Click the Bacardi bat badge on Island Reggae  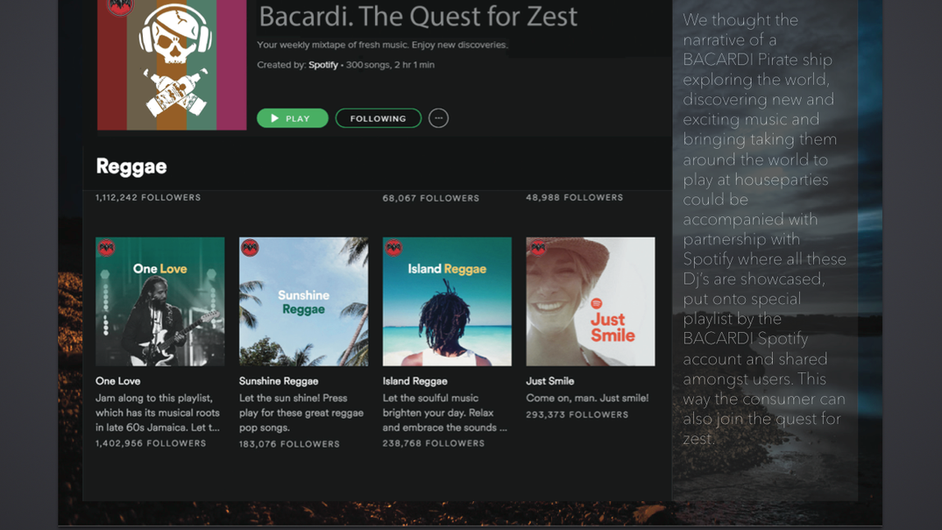pos(394,248)
